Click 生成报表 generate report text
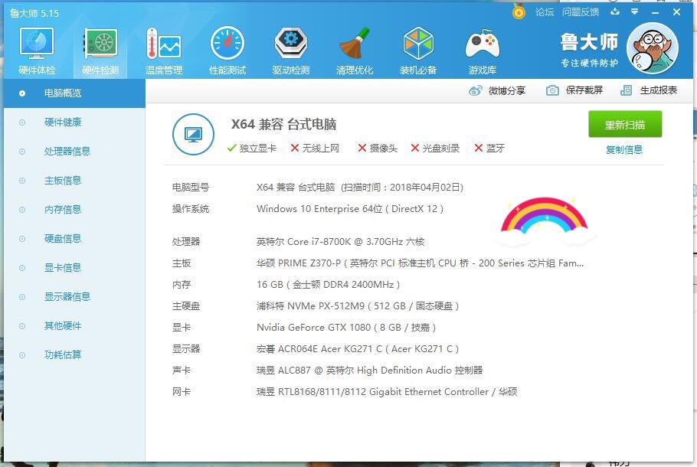The width and height of the screenshot is (697, 467). [659, 90]
